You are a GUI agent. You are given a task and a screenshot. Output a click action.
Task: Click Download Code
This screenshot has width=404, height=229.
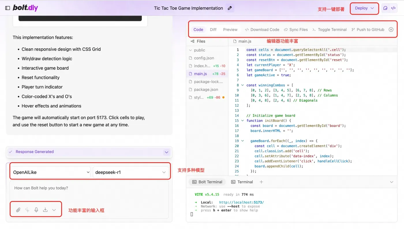(x=262, y=29)
